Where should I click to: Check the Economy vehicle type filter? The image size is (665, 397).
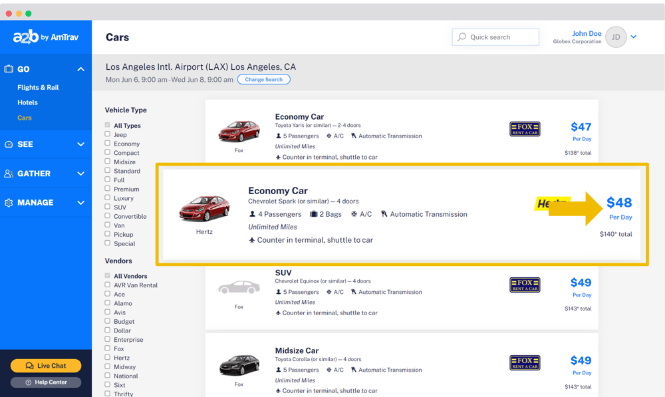pyautogui.click(x=106, y=144)
